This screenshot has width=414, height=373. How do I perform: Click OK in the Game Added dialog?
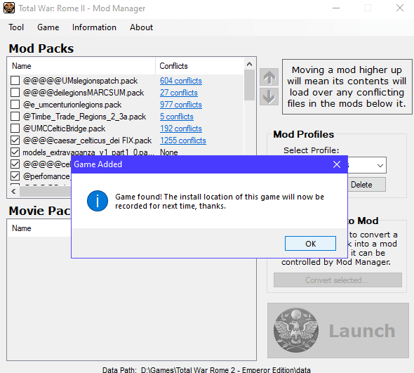click(x=310, y=244)
